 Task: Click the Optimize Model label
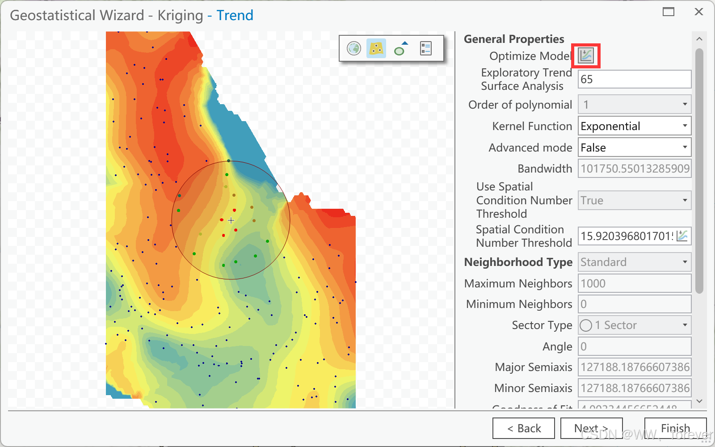[x=530, y=56]
